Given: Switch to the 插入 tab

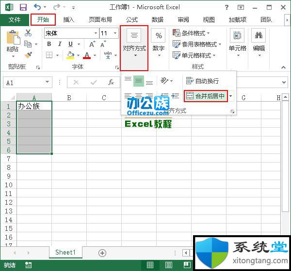Looking at the screenshot, I should (x=68, y=19).
